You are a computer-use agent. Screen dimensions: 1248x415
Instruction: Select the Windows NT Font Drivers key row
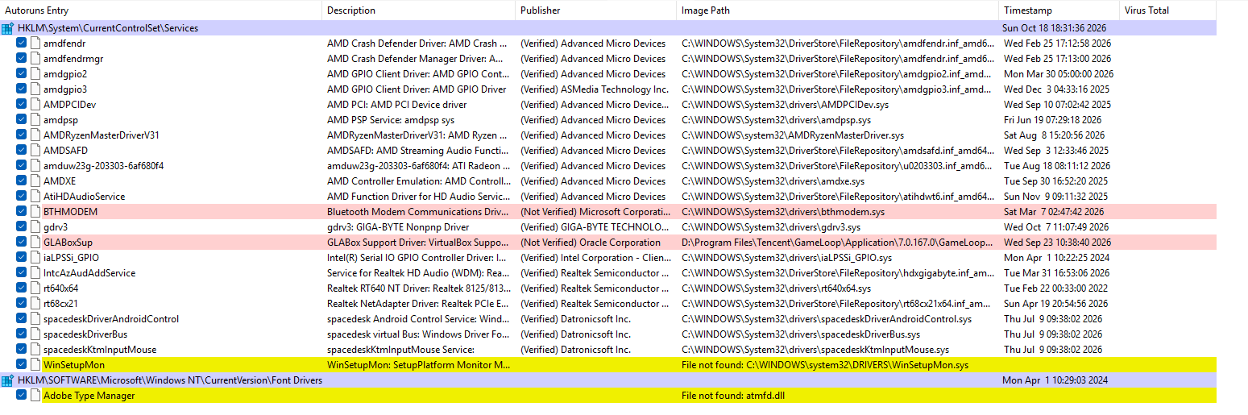pyautogui.click(x=608, y=380)
